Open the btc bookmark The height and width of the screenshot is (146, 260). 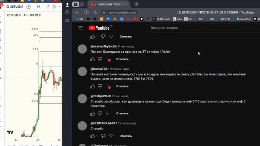click(x=199, y=19)
